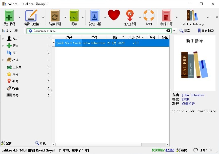Viewport: 219px width, 154px height.
Task: Click Find (查找) in tag browser
Action: point(41,143)
